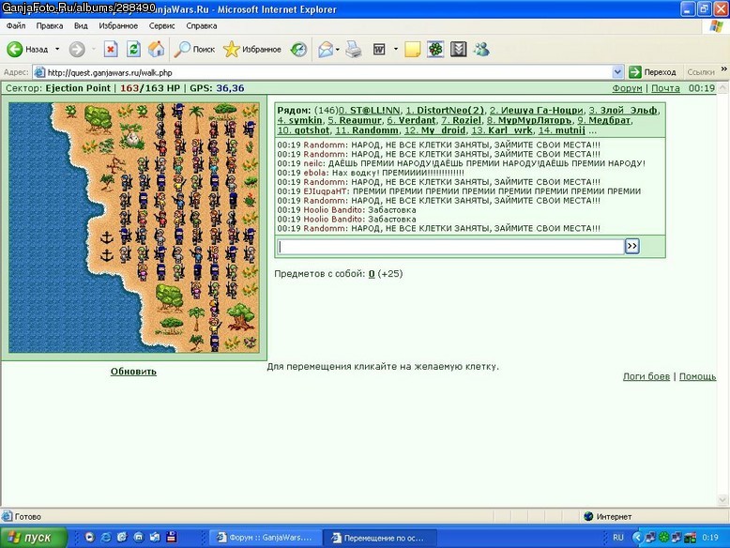This screenshot has height=548, width=730.
Task: Click the chat message input field
Action: click(451, 247)
